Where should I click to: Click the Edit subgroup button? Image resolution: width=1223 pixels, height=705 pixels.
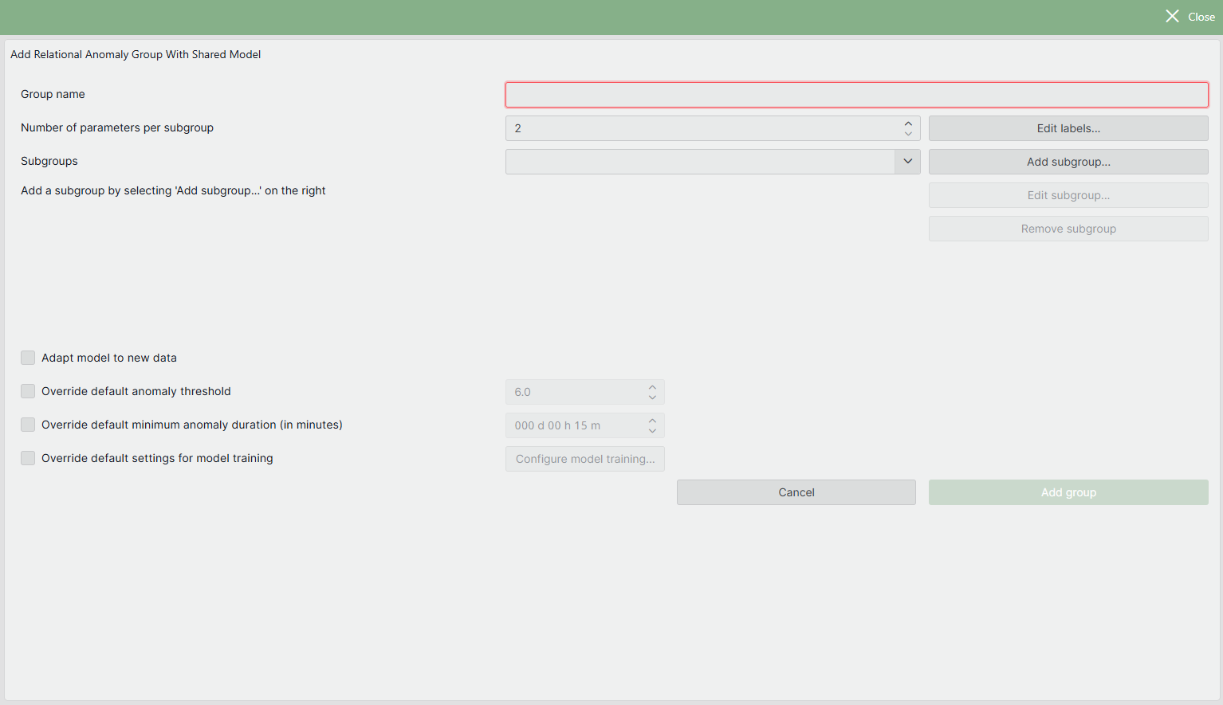1068,195
